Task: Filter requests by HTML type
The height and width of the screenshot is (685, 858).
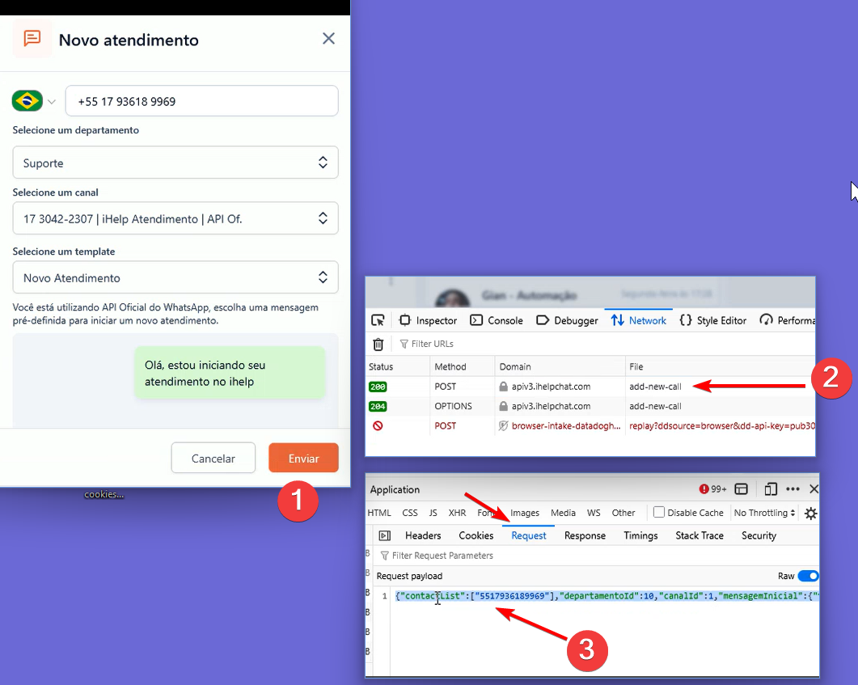Action: (x=379, y=513)
